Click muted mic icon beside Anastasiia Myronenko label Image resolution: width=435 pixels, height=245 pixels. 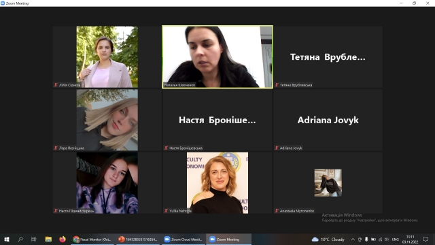pyautogui.click(x=277, y=211)
